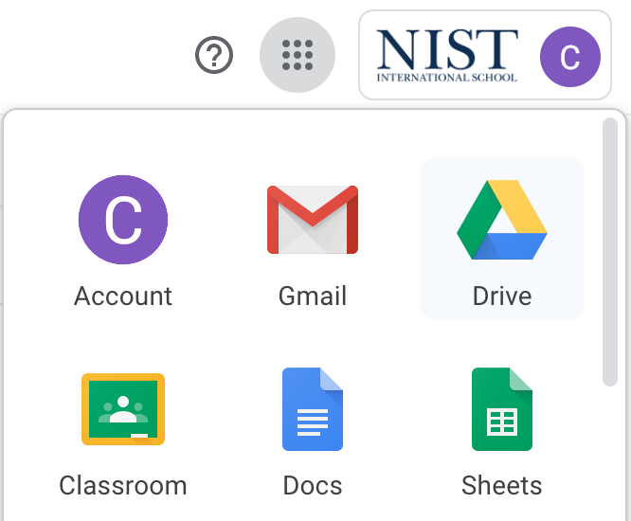Choose the 'Docs' label in apps menu
Image resolution: width=631 pixels, height=521 pixels.
(x=313, y=486)
